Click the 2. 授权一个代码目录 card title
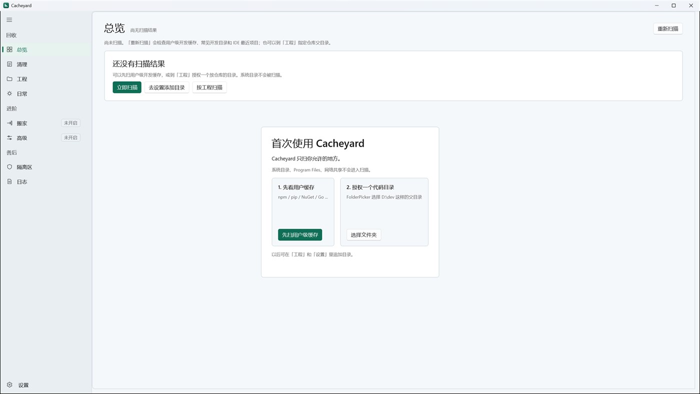The image size is (700, 394). tap(370, 187)
